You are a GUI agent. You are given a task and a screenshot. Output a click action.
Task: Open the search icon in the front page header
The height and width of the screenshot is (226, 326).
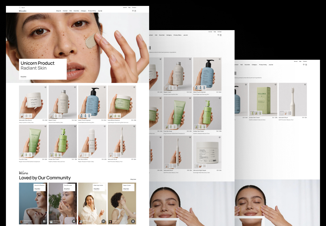(20, 8)
